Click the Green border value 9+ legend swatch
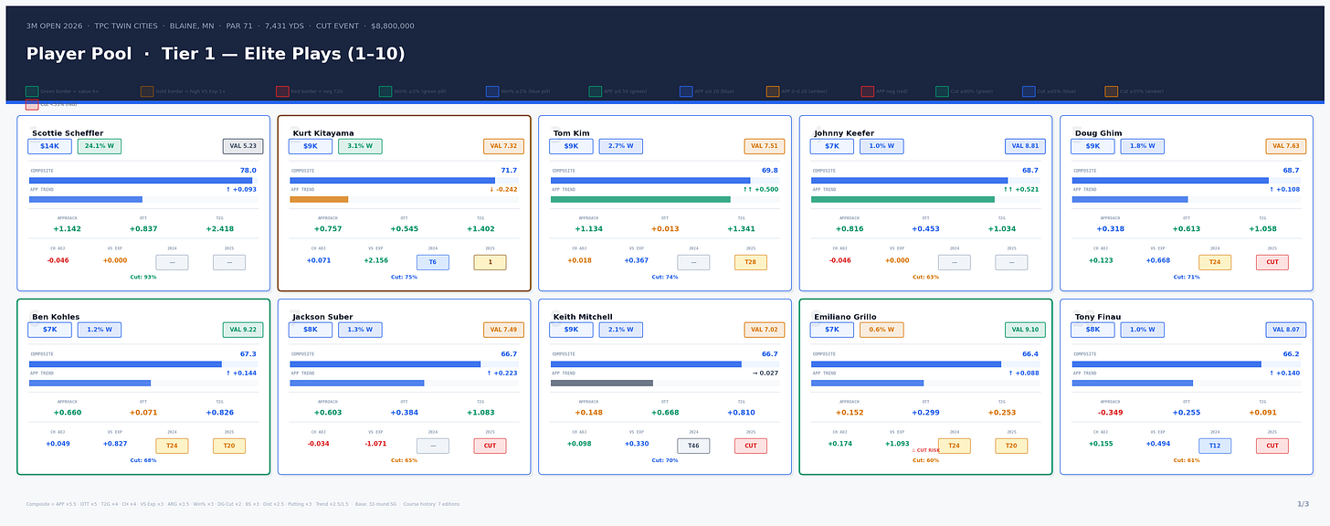The image size is (1330, 526). click(32, 91)
